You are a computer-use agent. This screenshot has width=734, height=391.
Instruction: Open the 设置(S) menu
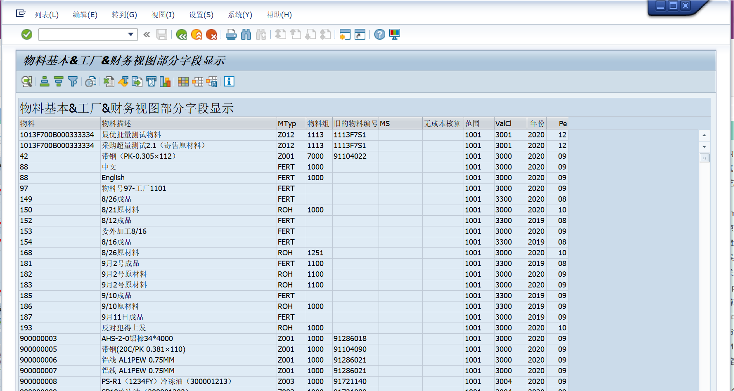pos(201,15)
